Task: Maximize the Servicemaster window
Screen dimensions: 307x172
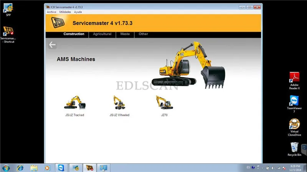Action: tap(250, 7)
